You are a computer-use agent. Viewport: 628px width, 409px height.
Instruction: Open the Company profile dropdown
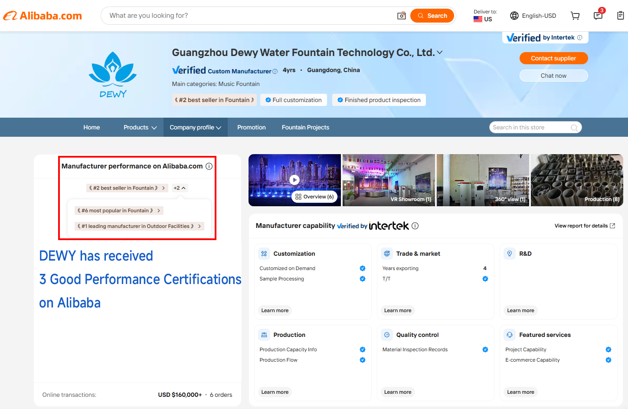click(196, 127)
